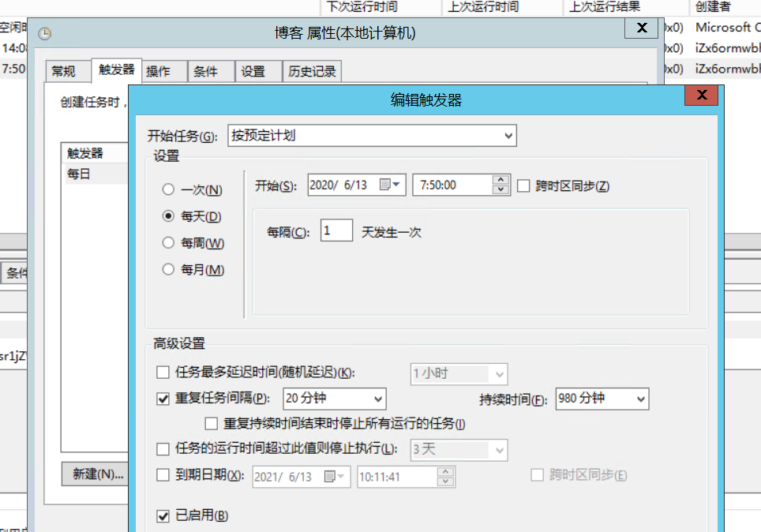Toggle 到期日期(X) checkbox

[x=163, y=474]
